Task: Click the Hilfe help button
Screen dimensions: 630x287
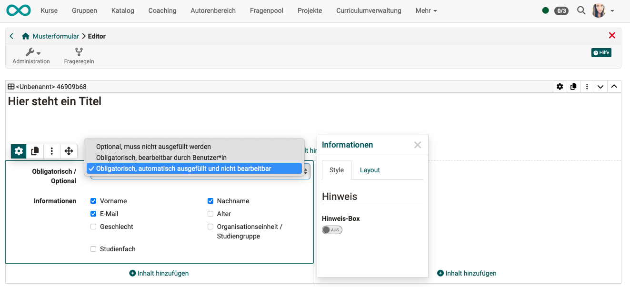Action: 601,53
